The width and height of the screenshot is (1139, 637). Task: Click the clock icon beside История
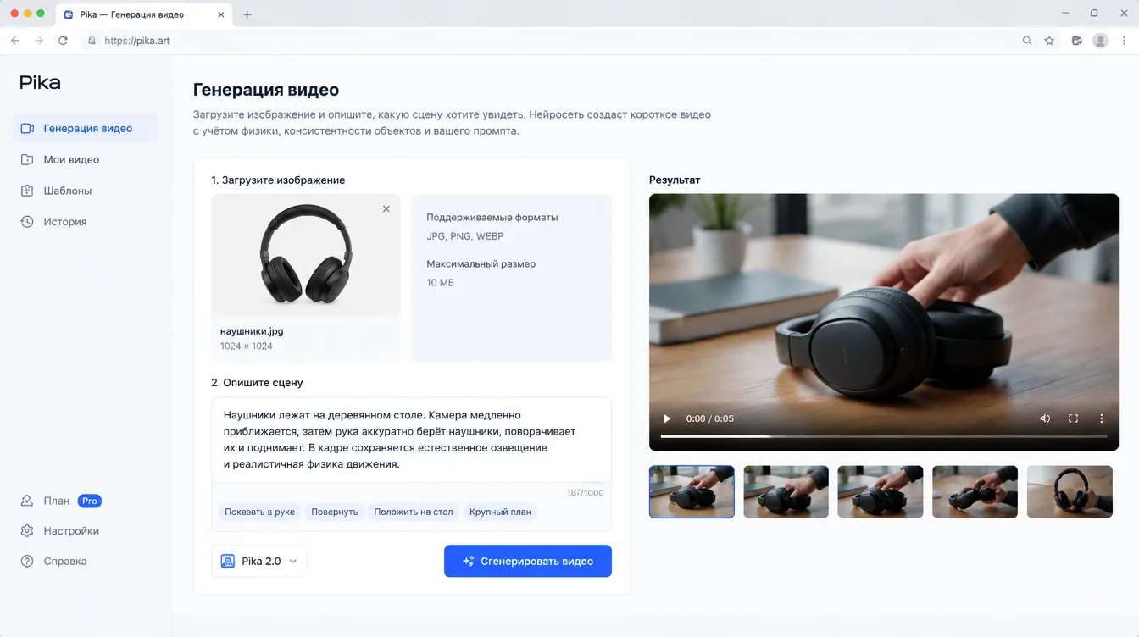pyautogui.click(x=27, y=222)
